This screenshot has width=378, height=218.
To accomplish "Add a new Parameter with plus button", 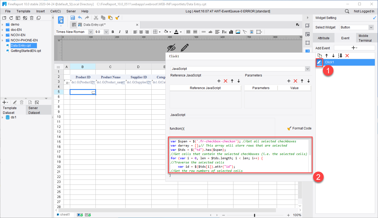I will [x=289, y=81].
